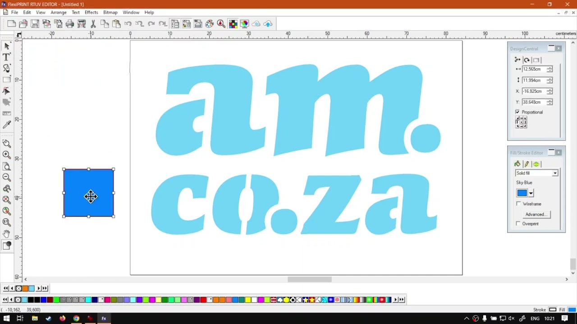Open the Text menu
This screenshot has height=324, width=577.
tap(76, 13)
